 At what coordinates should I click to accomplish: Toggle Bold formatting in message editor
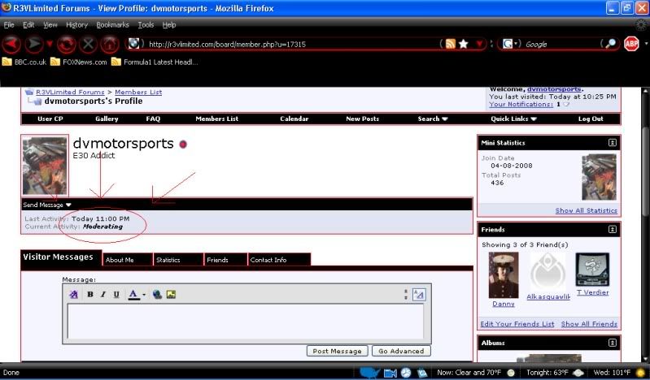[90, 294]
